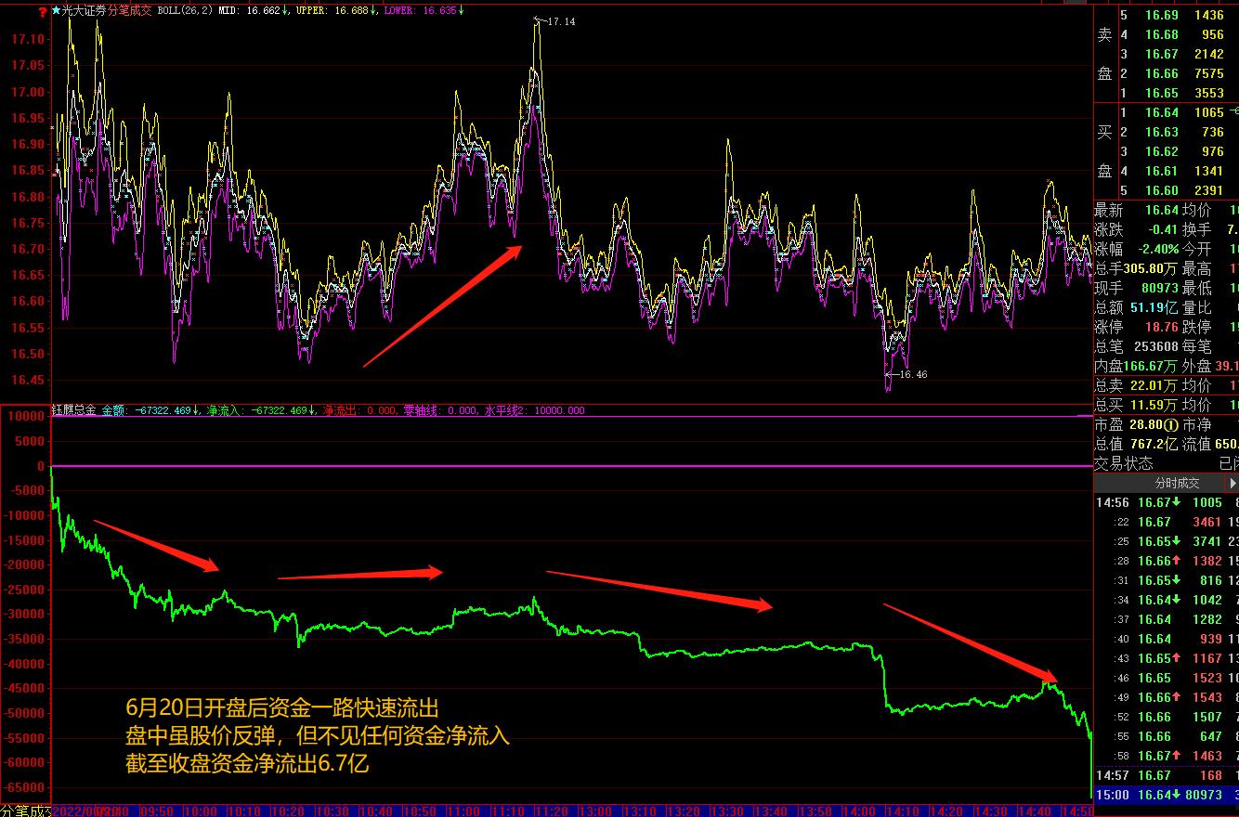The image size is (1239, 817).
Task: Select sell level 5 price 16.69
Action: (x=1161, y=15)
